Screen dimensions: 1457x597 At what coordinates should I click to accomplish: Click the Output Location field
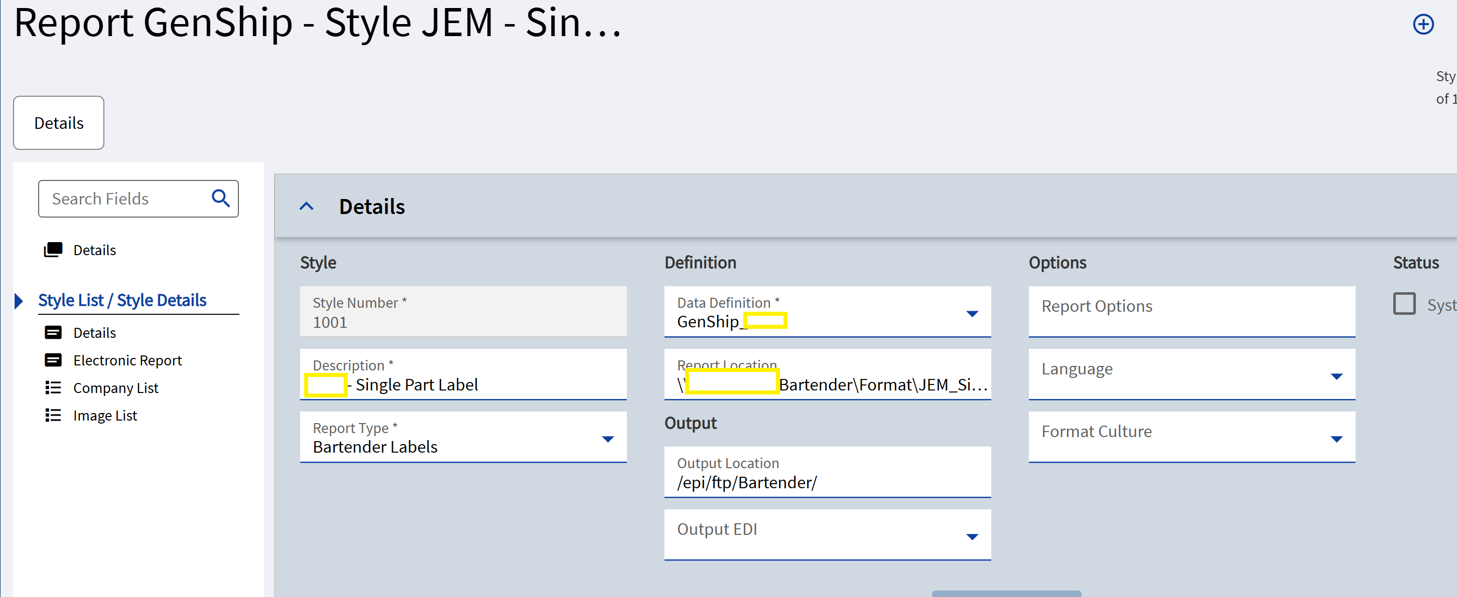[x=827, y=472]
